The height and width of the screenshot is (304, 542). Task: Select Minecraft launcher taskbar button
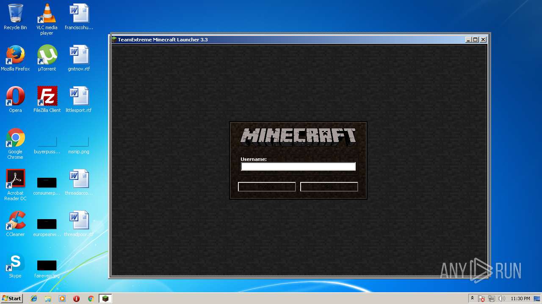(105, 299)
